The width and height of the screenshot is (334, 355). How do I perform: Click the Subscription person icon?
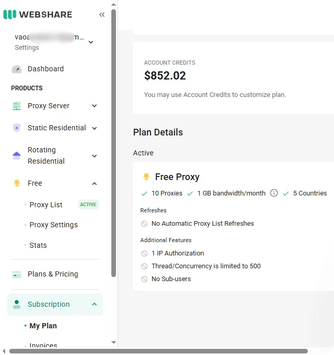pyautogui.click(x=16, y=304)
